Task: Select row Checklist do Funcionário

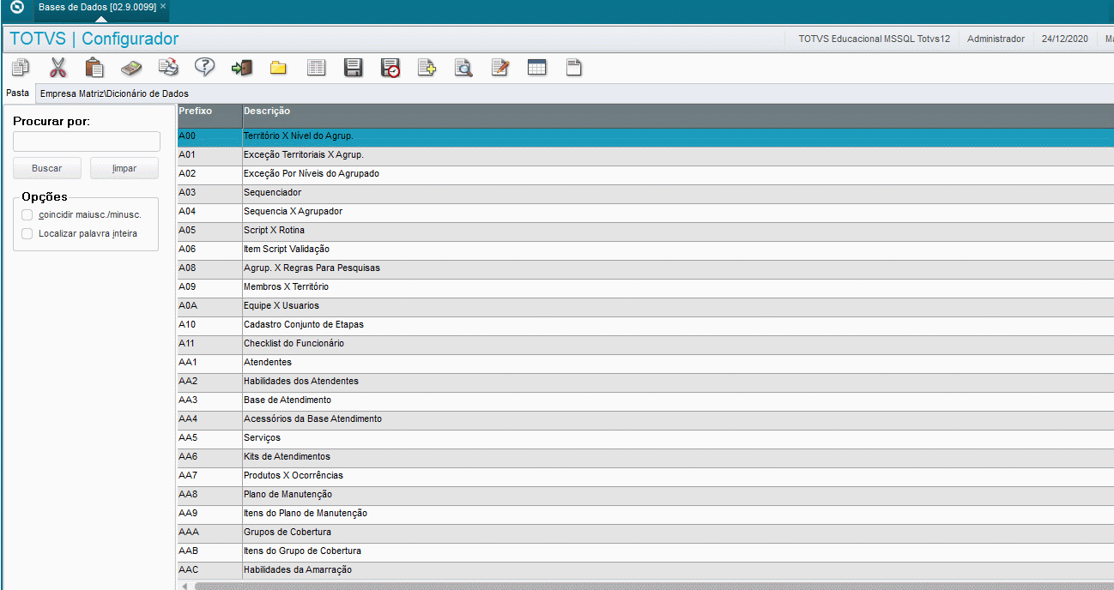Action: (645, 344)
